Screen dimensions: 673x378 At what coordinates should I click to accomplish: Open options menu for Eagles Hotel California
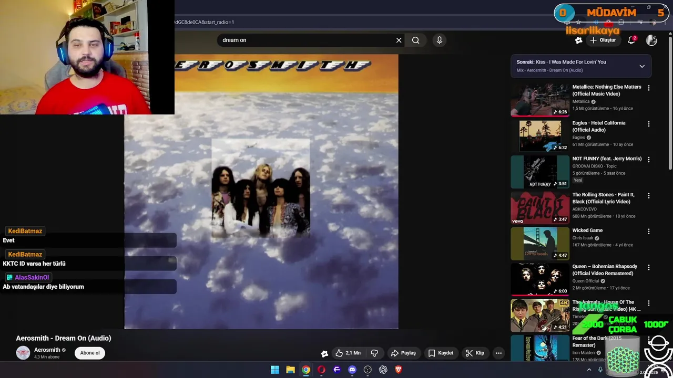pos(648,124)
